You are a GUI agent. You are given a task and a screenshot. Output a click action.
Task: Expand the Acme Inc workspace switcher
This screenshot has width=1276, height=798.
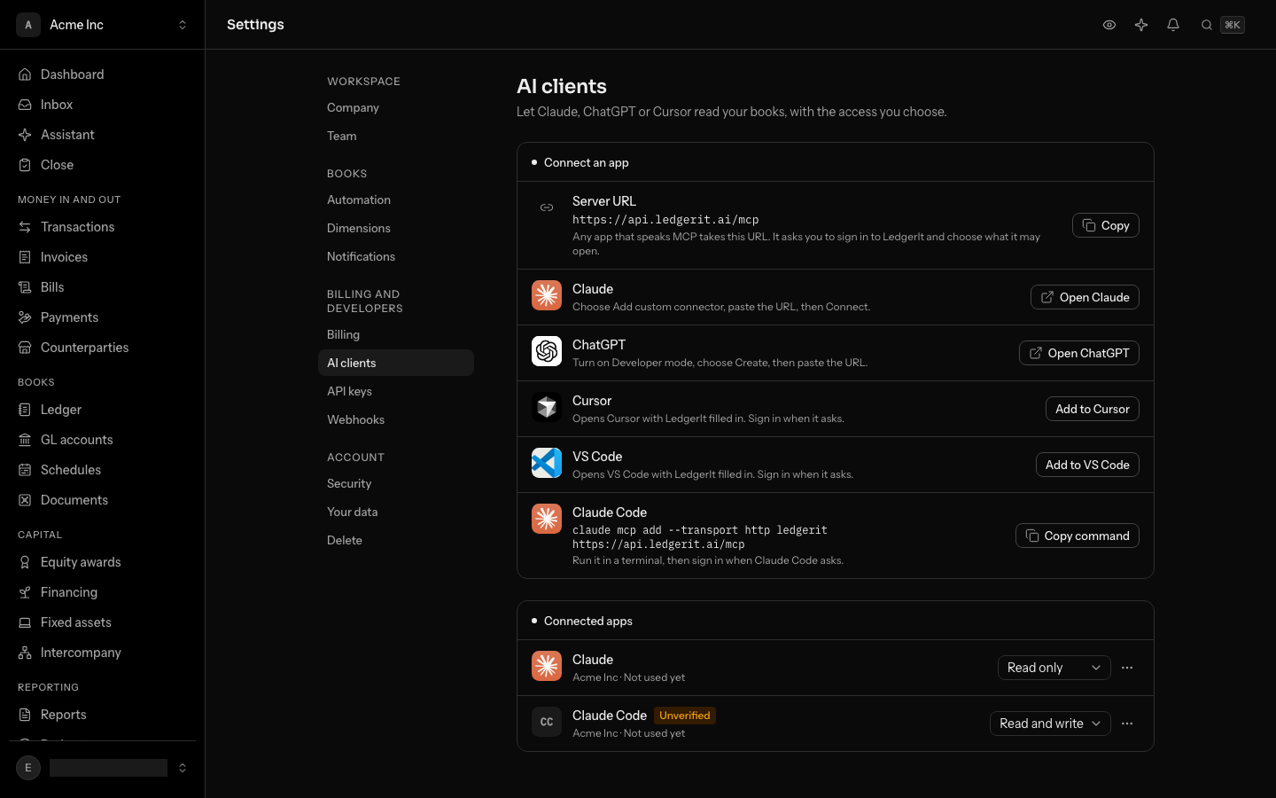pos(102,25)
